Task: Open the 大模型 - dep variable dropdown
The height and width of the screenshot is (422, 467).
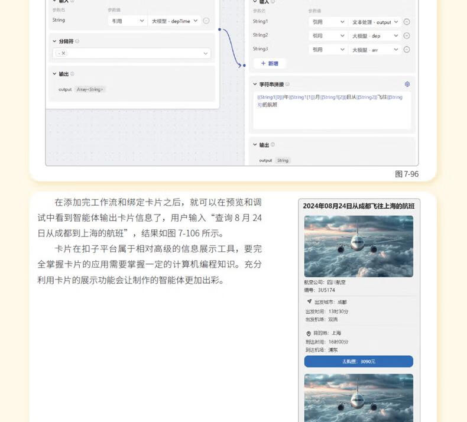Action: [x=375, y=35]
